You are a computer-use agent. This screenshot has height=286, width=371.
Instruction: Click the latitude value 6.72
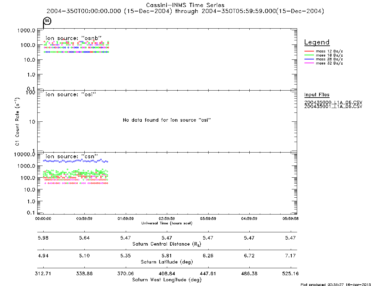(249, 256)
